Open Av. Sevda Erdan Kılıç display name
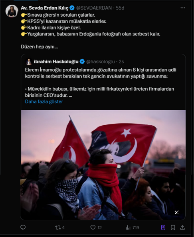 (x=45, y=8)
